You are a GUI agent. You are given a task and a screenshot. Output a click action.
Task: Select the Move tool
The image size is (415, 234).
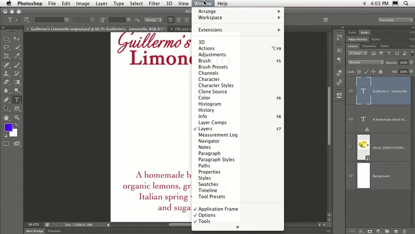pos(17,39)
